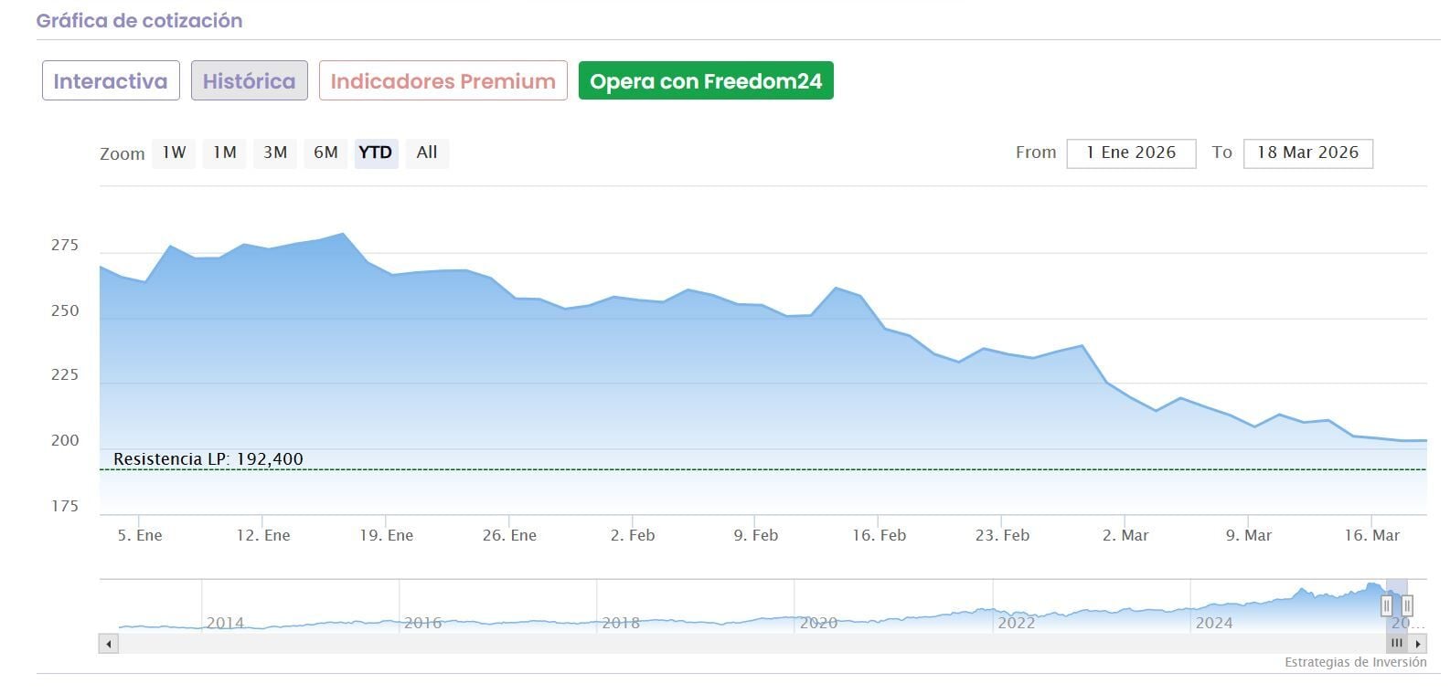Set zoom range to 1M
The width and height of the screenshot is (1450, 694).
pos(225,152)
